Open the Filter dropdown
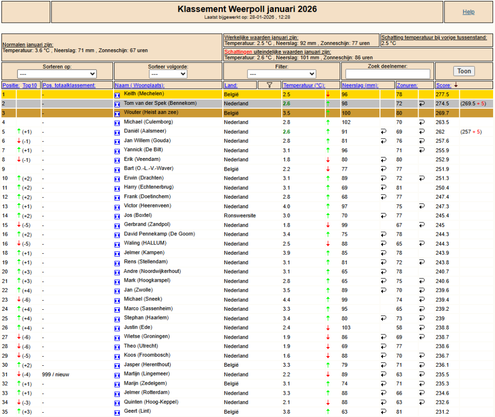The width and height of the screenshot is (495, 417). point(281,74)
